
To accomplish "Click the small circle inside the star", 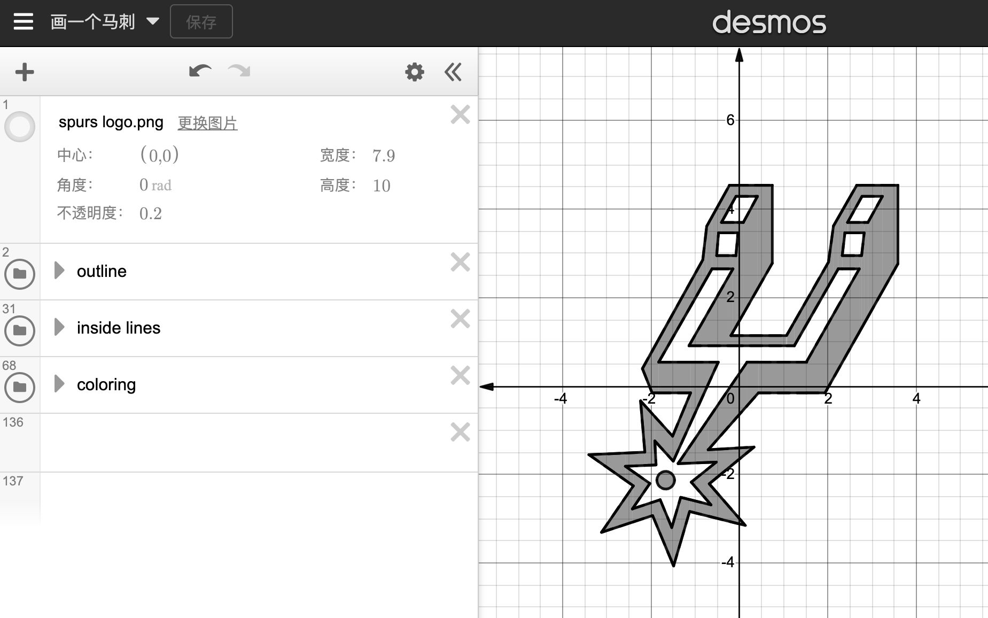I will point(665,480).
